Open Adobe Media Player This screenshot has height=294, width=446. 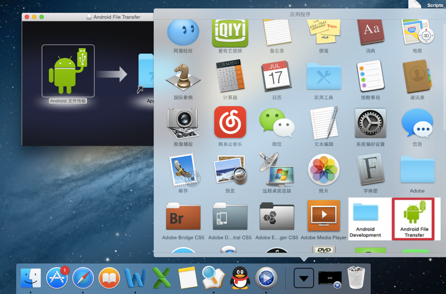click(x=324, y=216)
